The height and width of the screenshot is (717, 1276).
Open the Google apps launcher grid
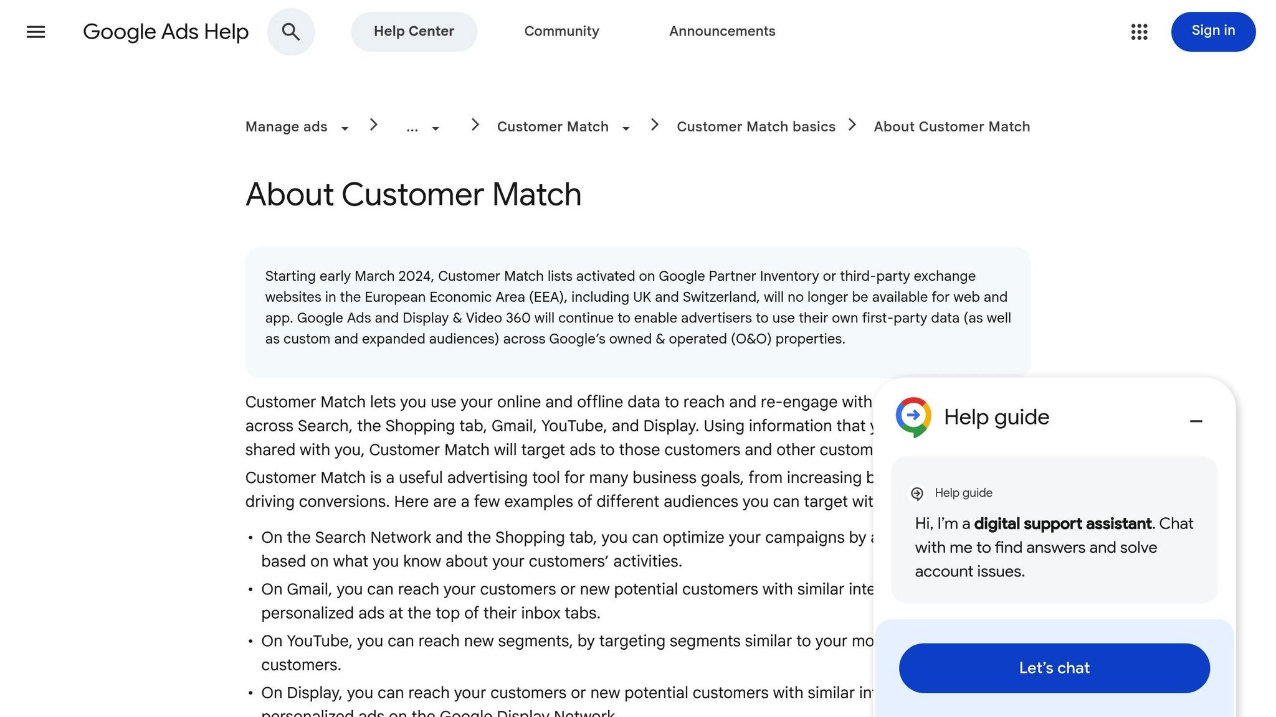1140,32
